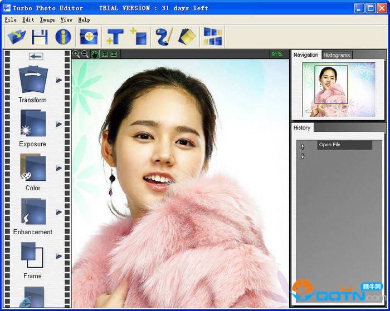Expand the Transform category arrow
The width and height of the screenshot is (390, 311).
tap(59, 80)
